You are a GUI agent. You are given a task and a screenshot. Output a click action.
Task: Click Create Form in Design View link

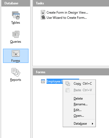pos(67,13)
